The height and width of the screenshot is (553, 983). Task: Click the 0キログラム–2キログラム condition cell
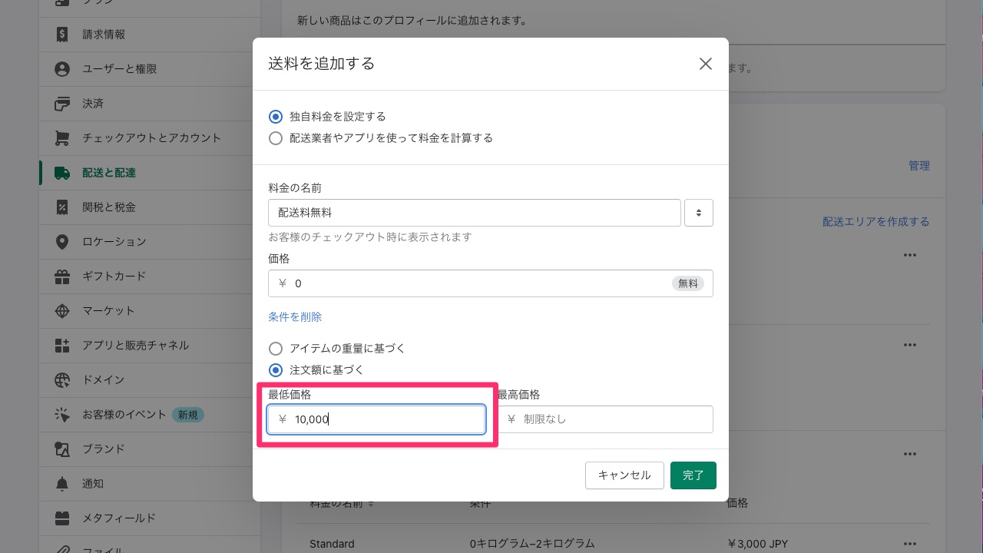click(532, 544)
